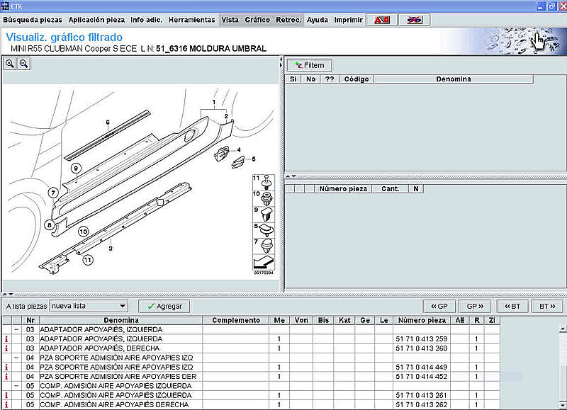Open the nueva lista dropdown
Screen dimensions: 567x410
89,306
